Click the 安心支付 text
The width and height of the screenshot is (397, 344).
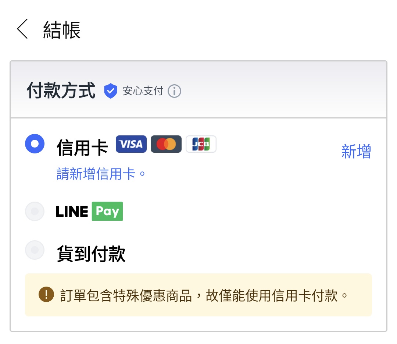143,91
